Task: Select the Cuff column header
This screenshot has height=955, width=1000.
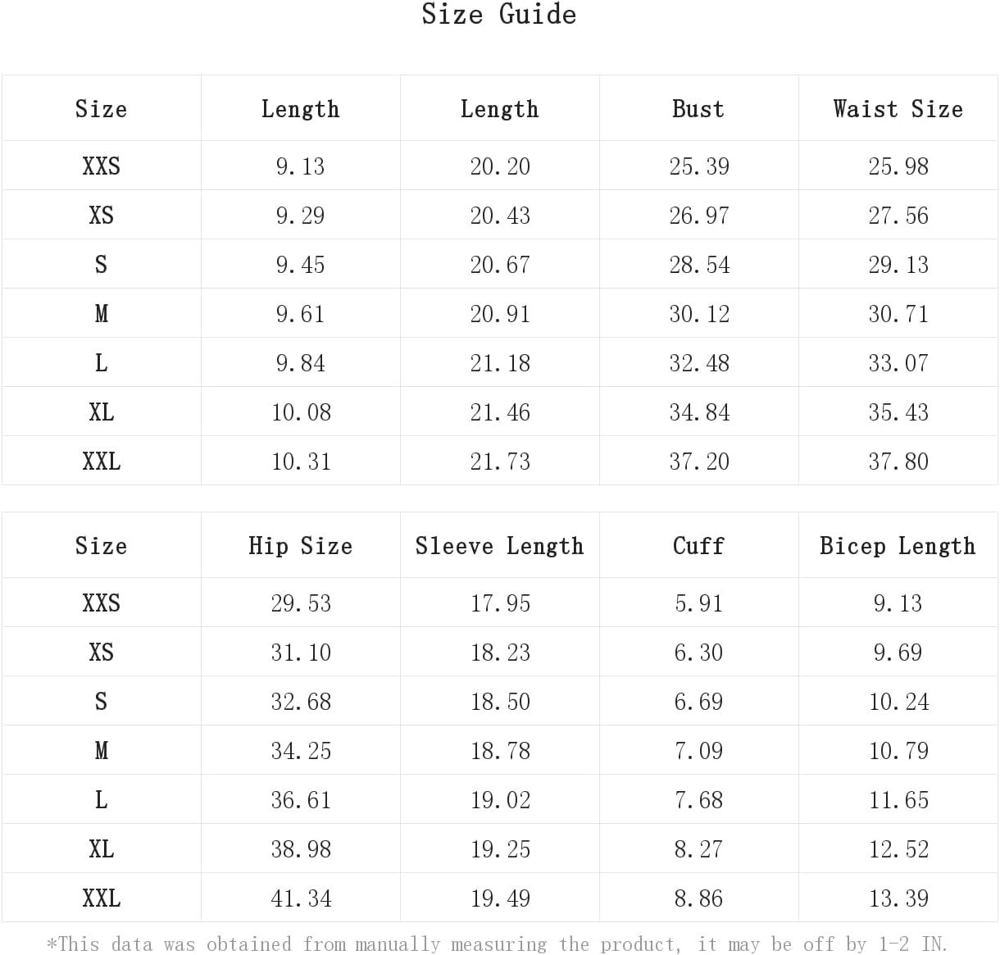Action: pos(698,546)
